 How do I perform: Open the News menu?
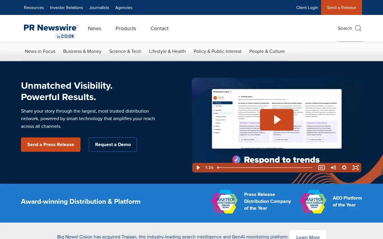point(95,28)
